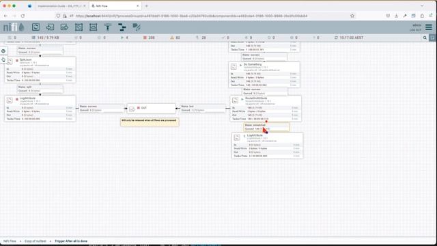This screenshot has height=246, width=437.
Task: Select the Input Port toolbar icon
Action: pyautogui.click(x=50, y=27)
